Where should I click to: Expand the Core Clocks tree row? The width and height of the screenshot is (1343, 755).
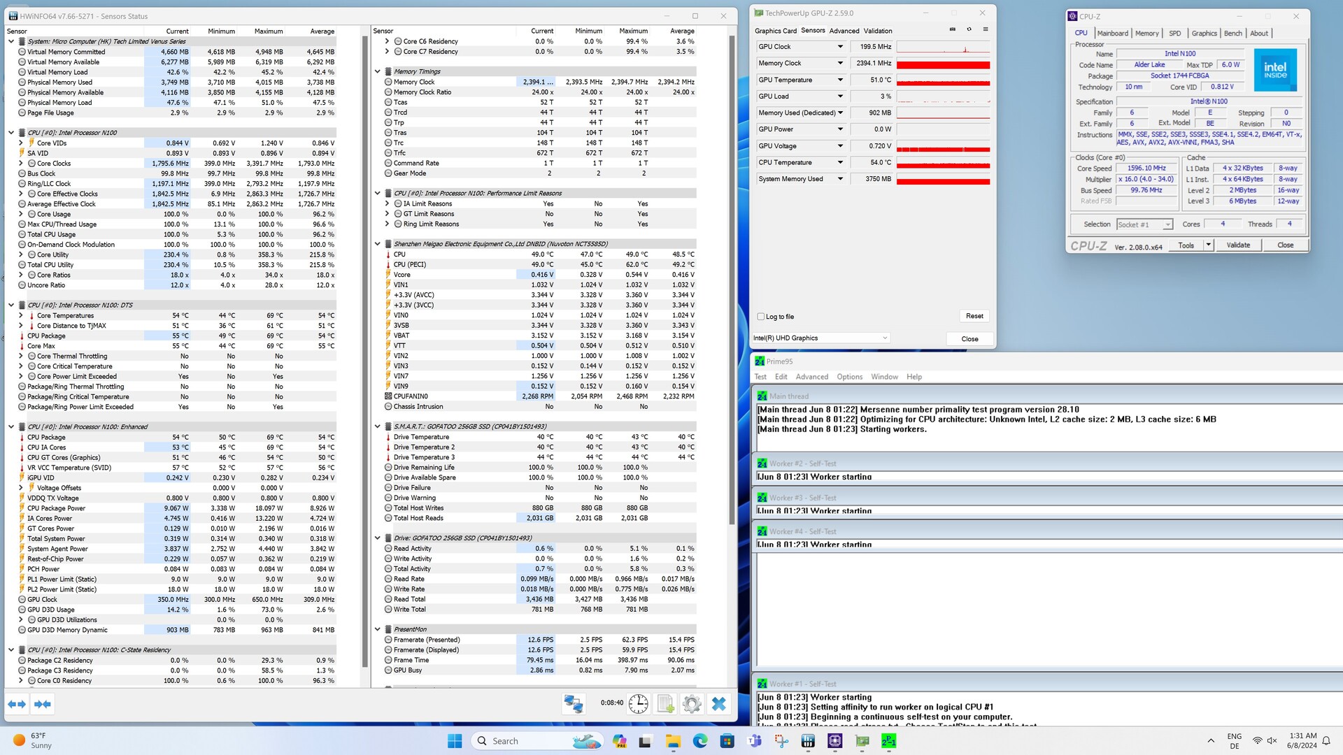[x=21, y=164]
